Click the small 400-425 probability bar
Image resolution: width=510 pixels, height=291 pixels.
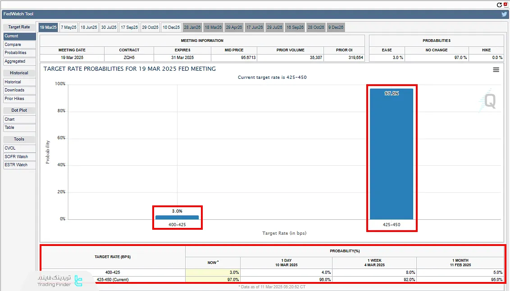point(177,217)
